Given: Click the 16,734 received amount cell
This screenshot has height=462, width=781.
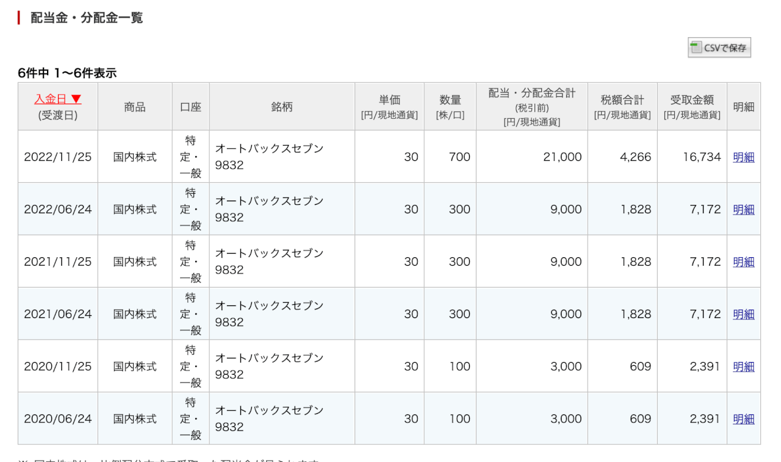Looking at the screenshot, I should click(x=702, y=157).
